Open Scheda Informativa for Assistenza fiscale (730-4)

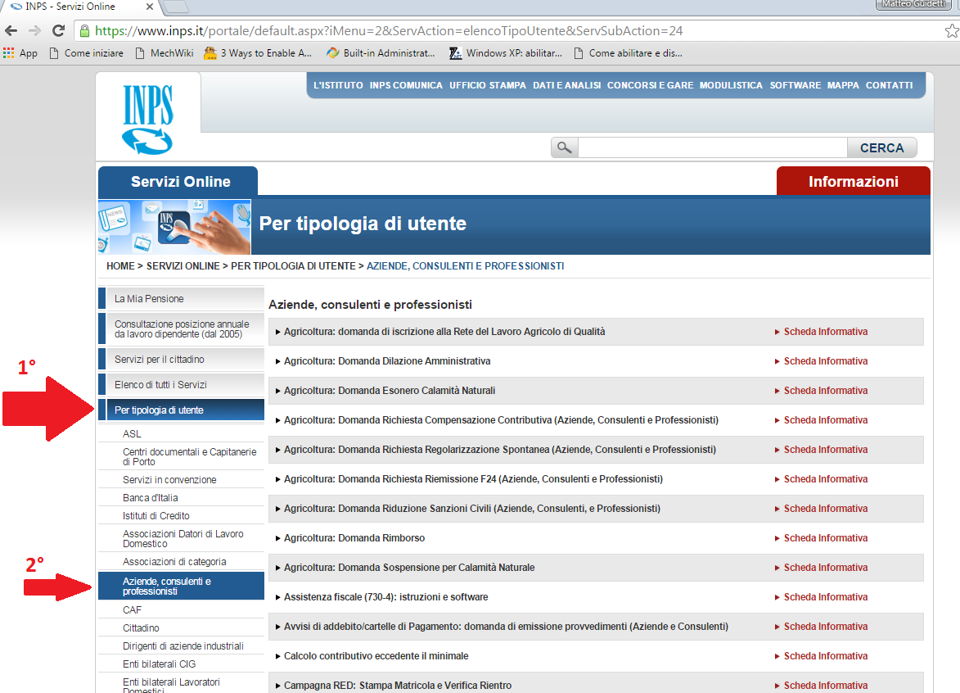825,597
